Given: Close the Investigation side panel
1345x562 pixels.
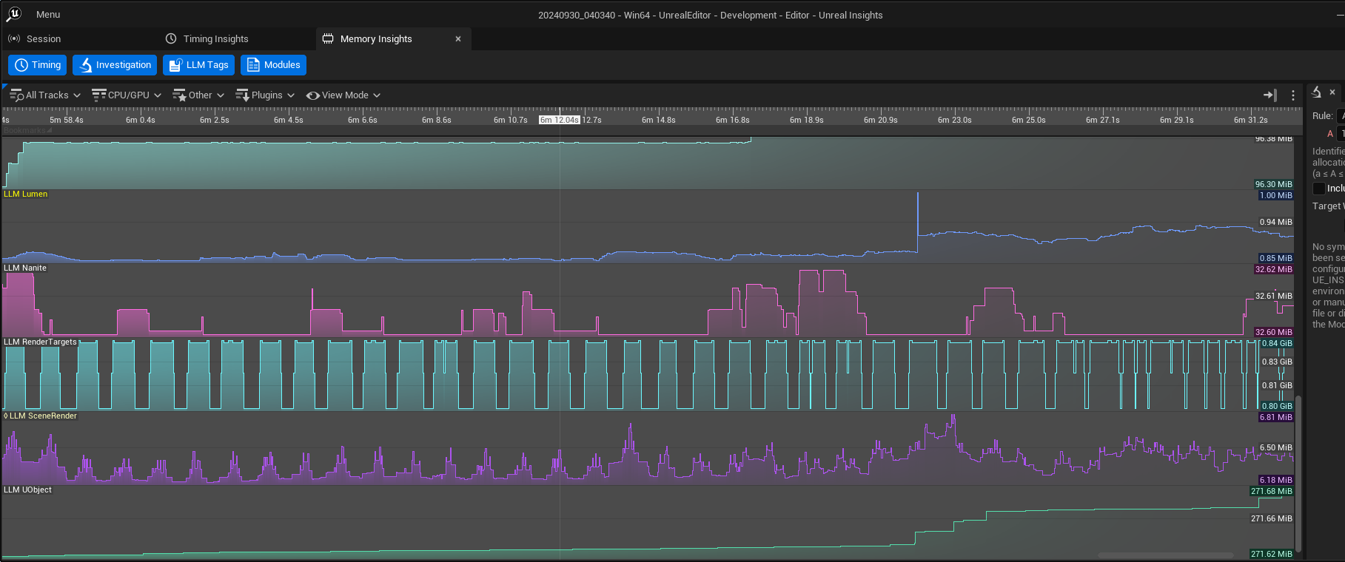Looking at the screenshot, I should click(1332, 92).
